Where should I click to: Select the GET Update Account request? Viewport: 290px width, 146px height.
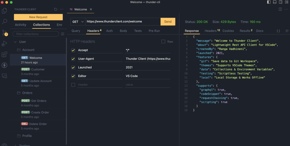click(x=38, y=83)
